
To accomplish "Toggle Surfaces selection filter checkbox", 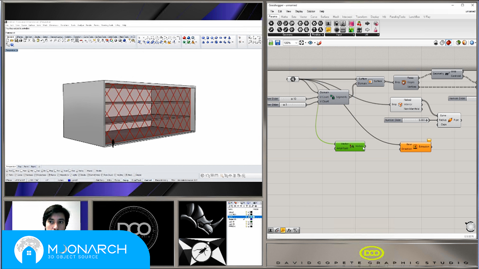I will [25, 175].
